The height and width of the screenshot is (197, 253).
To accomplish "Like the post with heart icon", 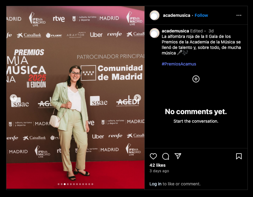I will point(153,156).
